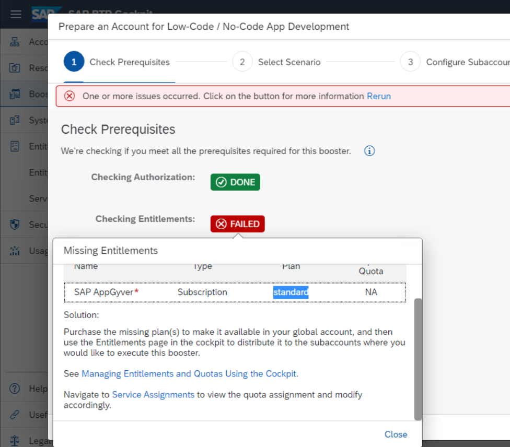Viewport: 510px width, 447px height.
Task: Go to step 2 Select Scenario
Action: [276, 62]
